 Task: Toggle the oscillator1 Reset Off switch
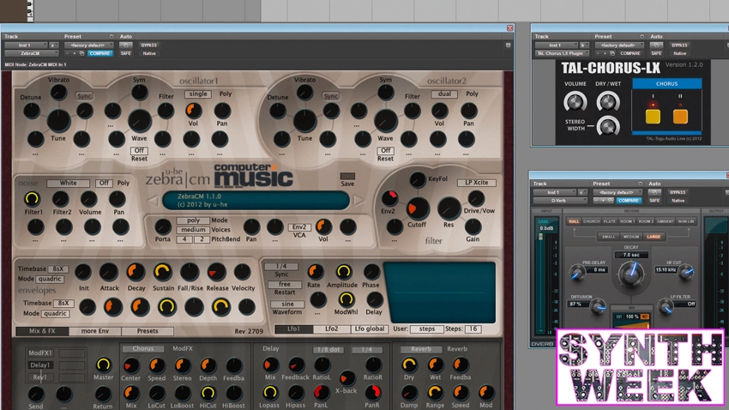coord(139,151)
